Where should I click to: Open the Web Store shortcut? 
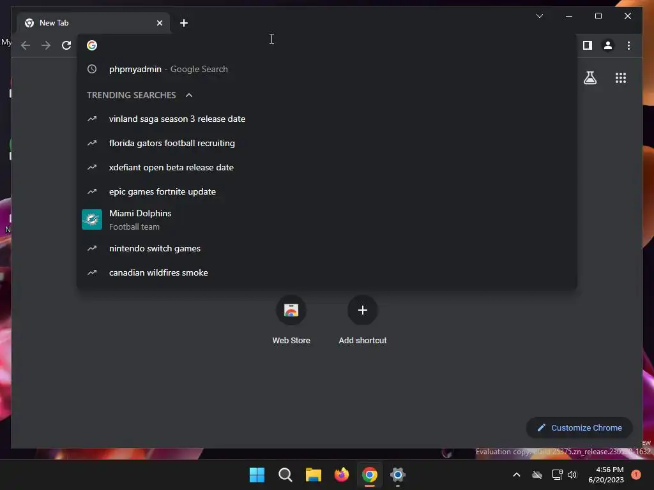point(291,320)
